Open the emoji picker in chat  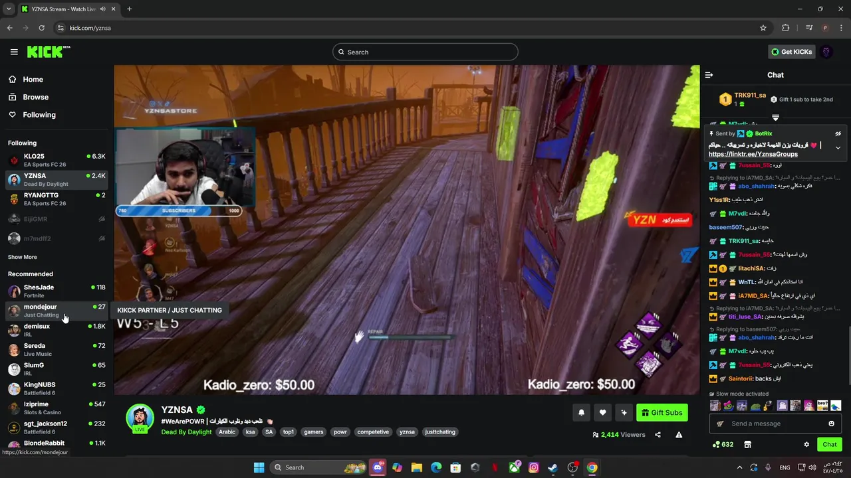coord(831,424)
